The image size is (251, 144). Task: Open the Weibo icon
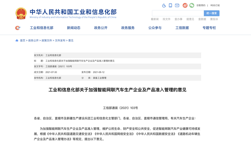[185, 5]
